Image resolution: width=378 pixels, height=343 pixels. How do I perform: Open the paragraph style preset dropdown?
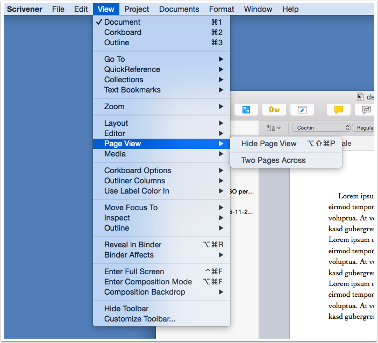pos(274,128)
